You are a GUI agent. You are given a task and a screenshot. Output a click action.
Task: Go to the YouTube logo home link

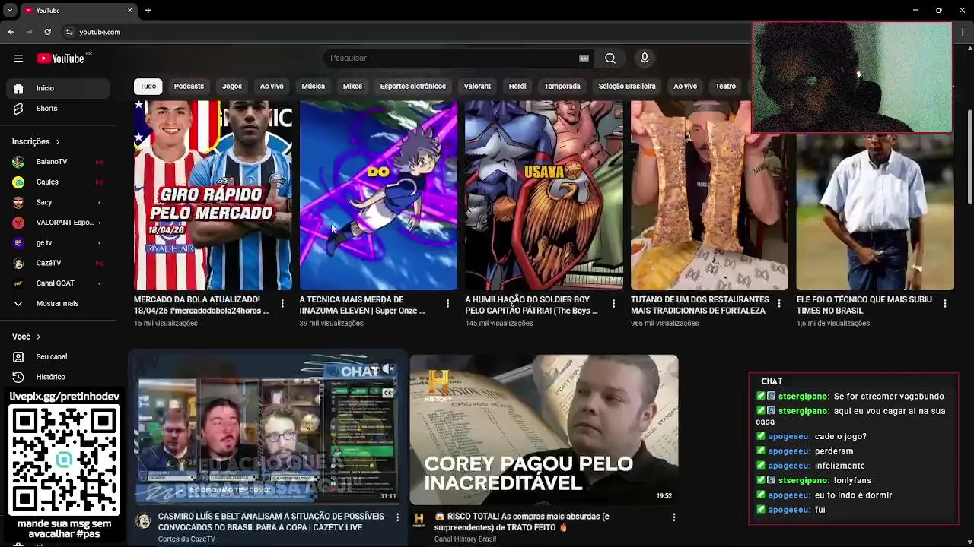[x=60, y=58]
